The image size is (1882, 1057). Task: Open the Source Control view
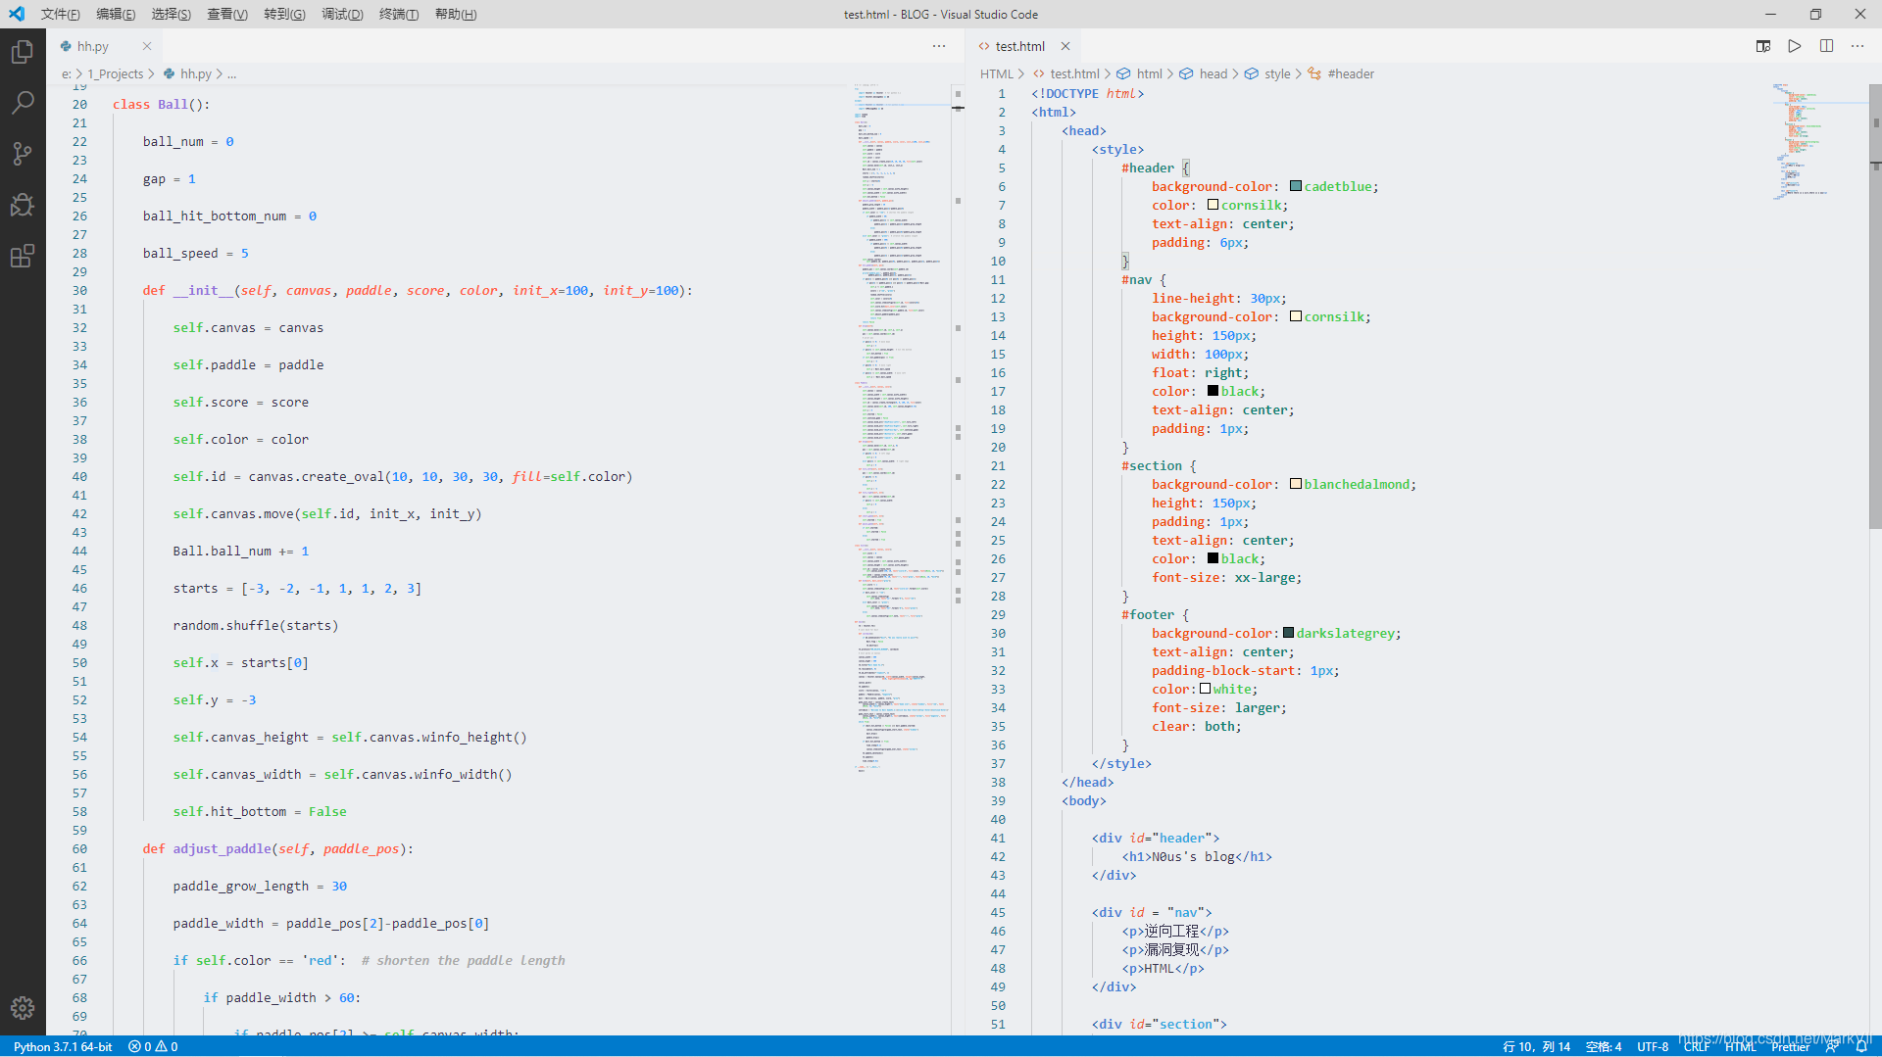23,153
